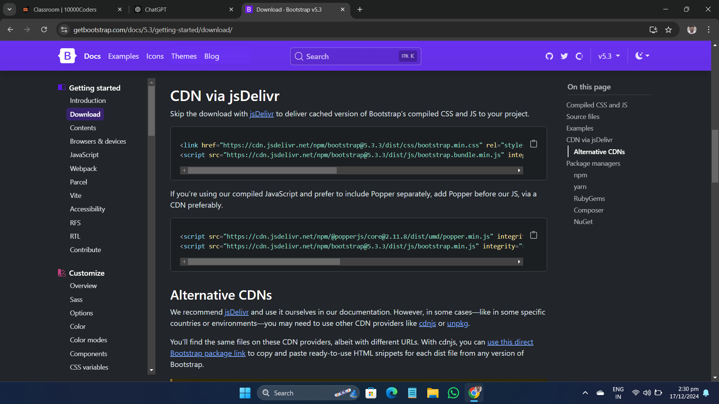The image size is (719, 404).
Task: Open WhatsApp from the taskbar
Action: pyautogui.click(x=453, y=393)
